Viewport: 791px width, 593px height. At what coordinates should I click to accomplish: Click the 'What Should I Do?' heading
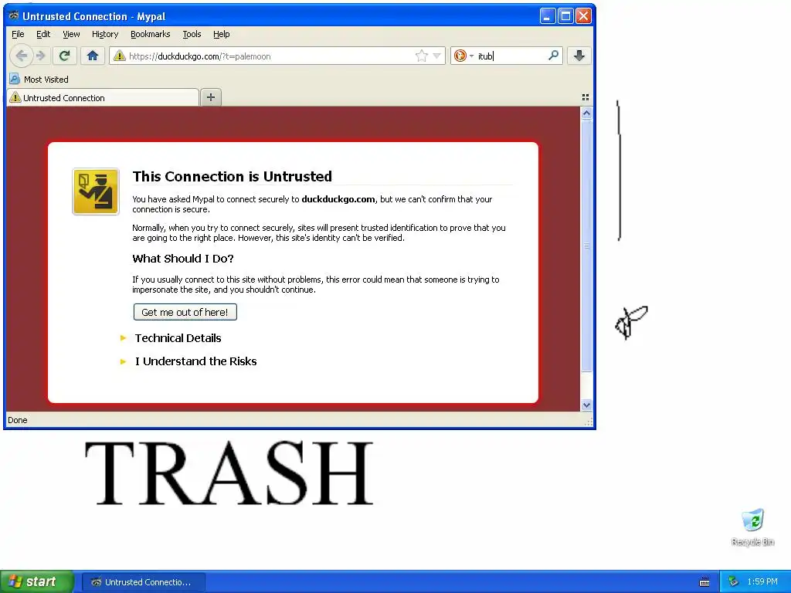click(182, 259)
